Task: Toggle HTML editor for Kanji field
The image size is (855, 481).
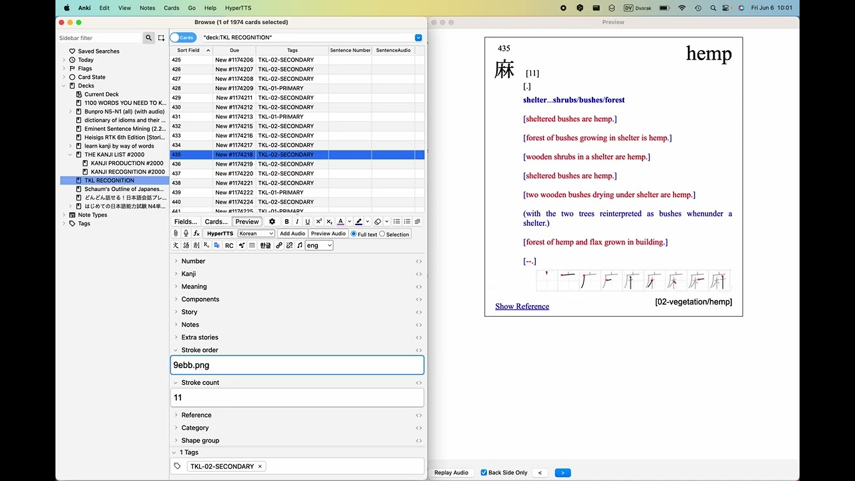Action: (x=419, y=274)
